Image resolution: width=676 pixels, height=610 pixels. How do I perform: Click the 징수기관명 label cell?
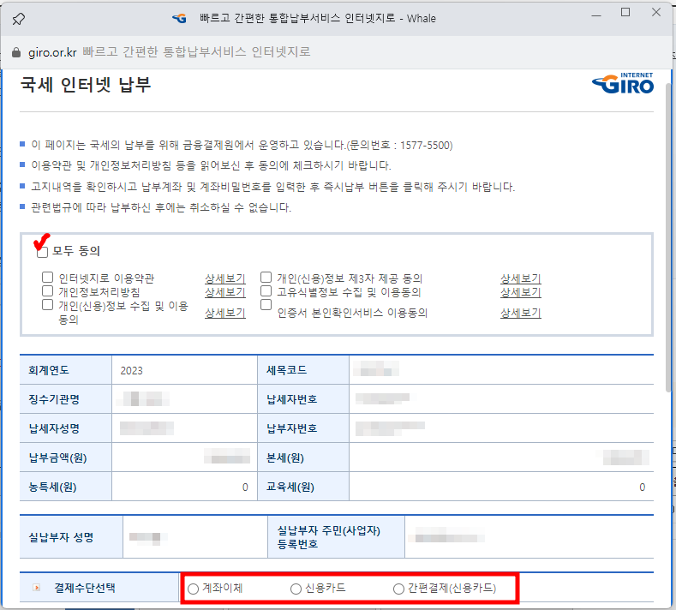pos(65,399)
